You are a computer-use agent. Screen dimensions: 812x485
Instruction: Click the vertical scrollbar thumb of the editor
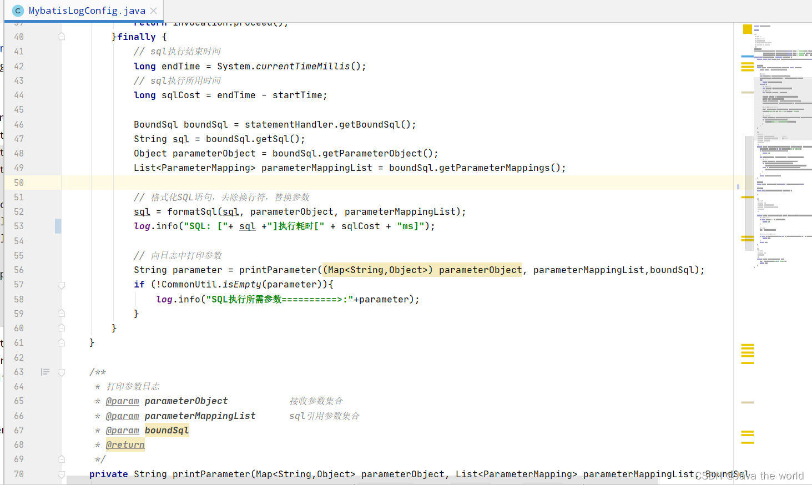(x=749, y=193)
